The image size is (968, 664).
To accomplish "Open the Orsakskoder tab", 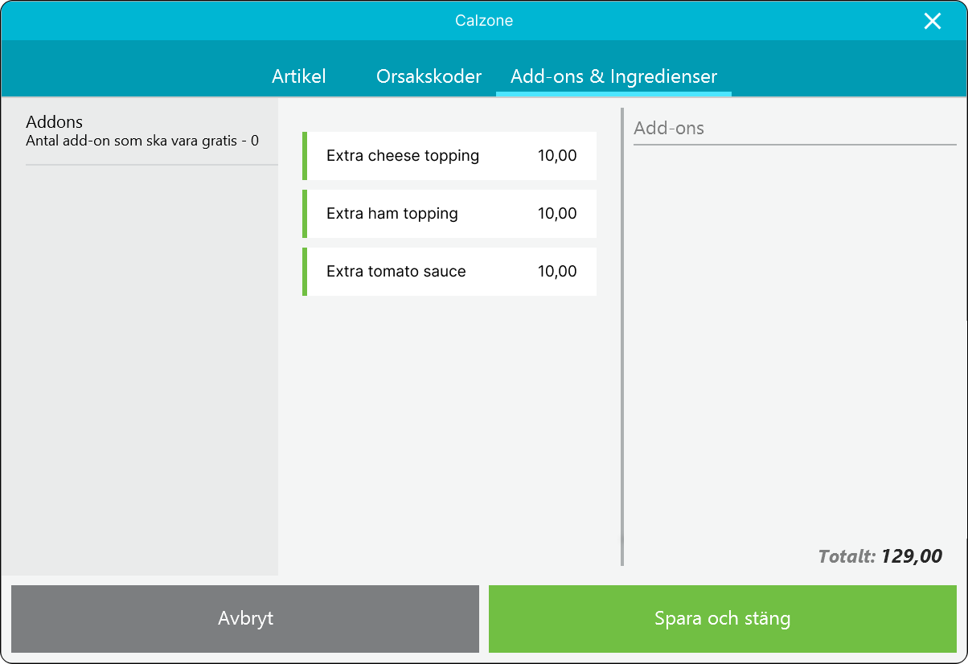I will pyautogui.click(x=429, y=77).
